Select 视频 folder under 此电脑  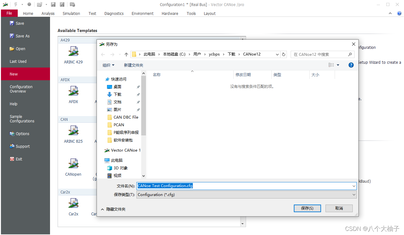click(117, 175)
